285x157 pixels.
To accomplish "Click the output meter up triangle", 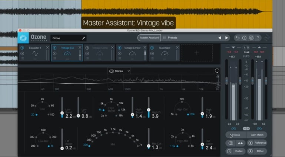I will point(259,47).
